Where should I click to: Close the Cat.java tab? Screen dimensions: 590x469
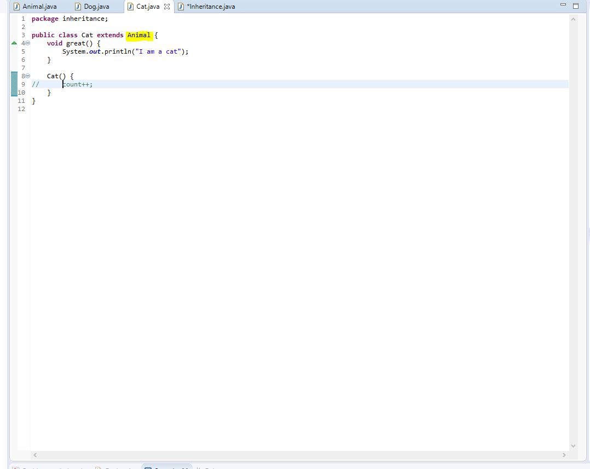167,7
